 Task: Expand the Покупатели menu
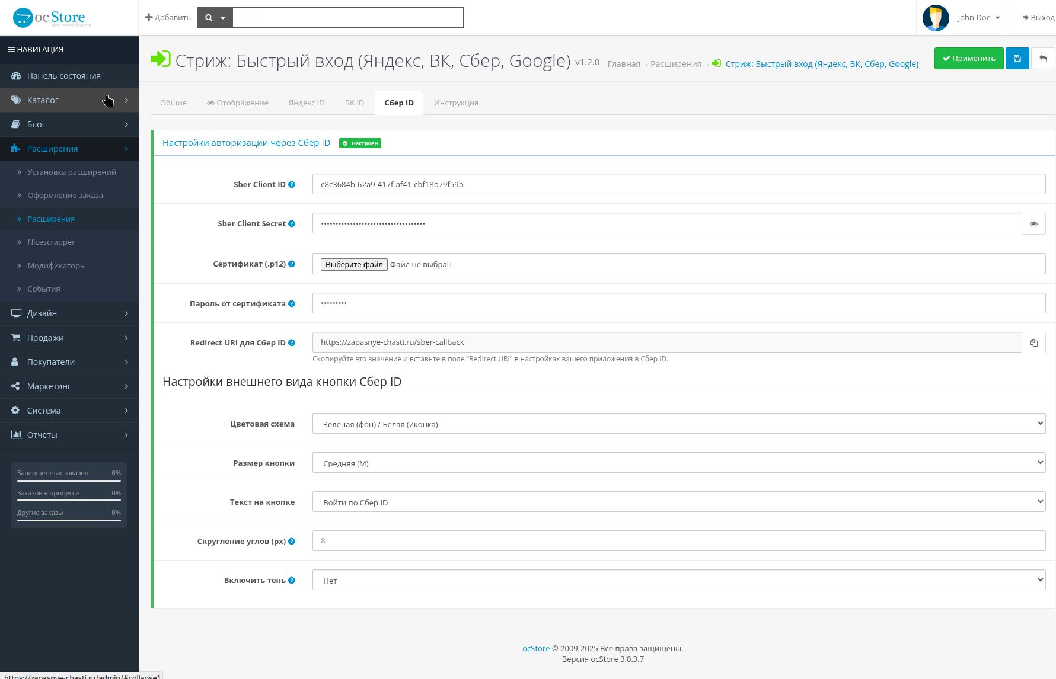coord(69,362)
